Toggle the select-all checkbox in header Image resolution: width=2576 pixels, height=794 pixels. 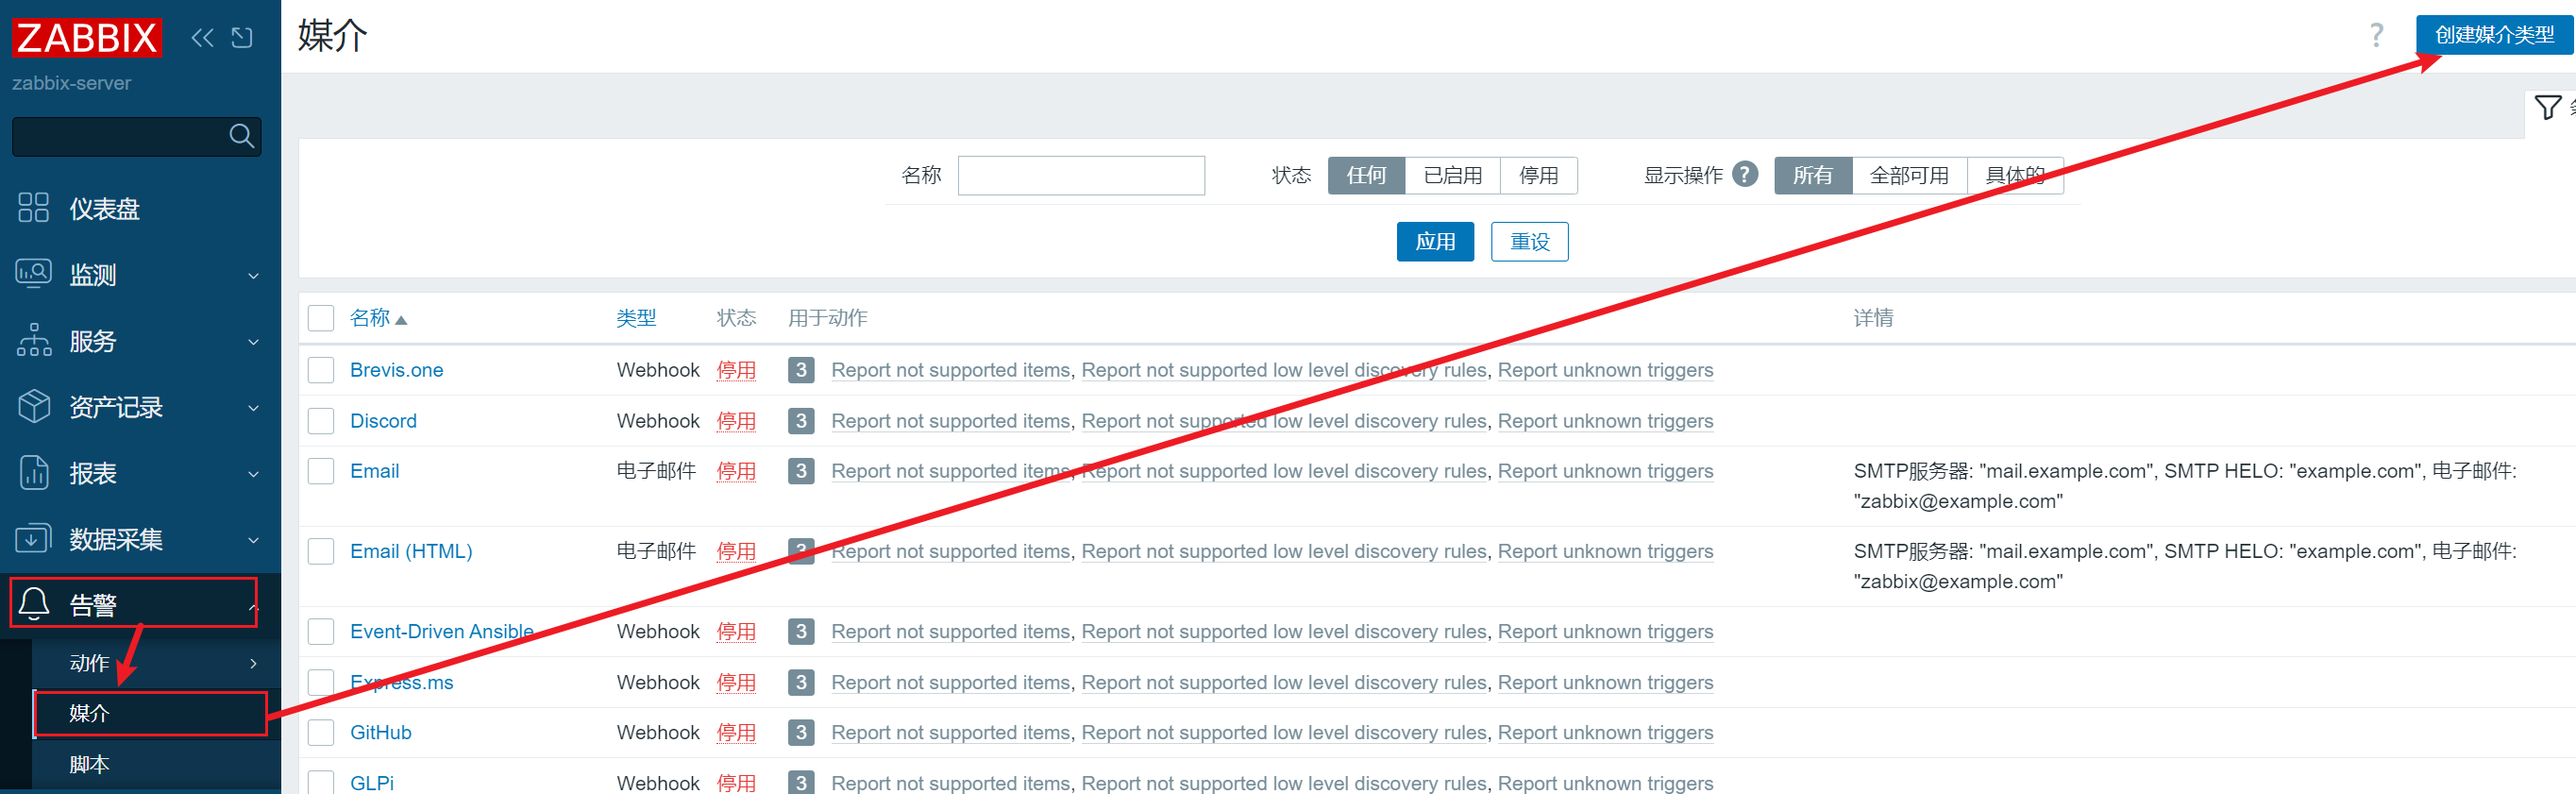(321, 318)
